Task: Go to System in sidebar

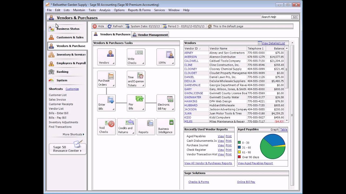Action: point(67,80)
